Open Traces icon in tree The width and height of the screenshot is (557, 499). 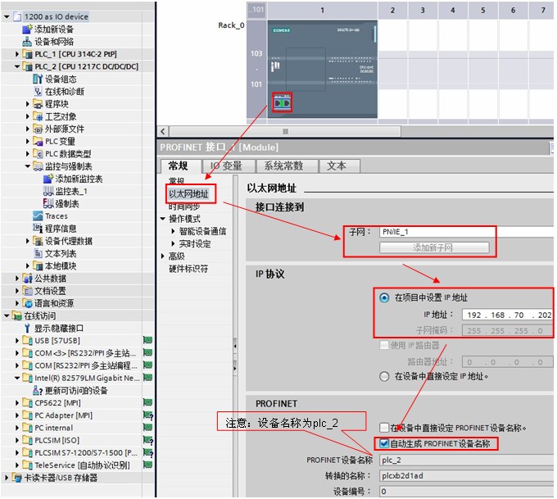point(38,215)
